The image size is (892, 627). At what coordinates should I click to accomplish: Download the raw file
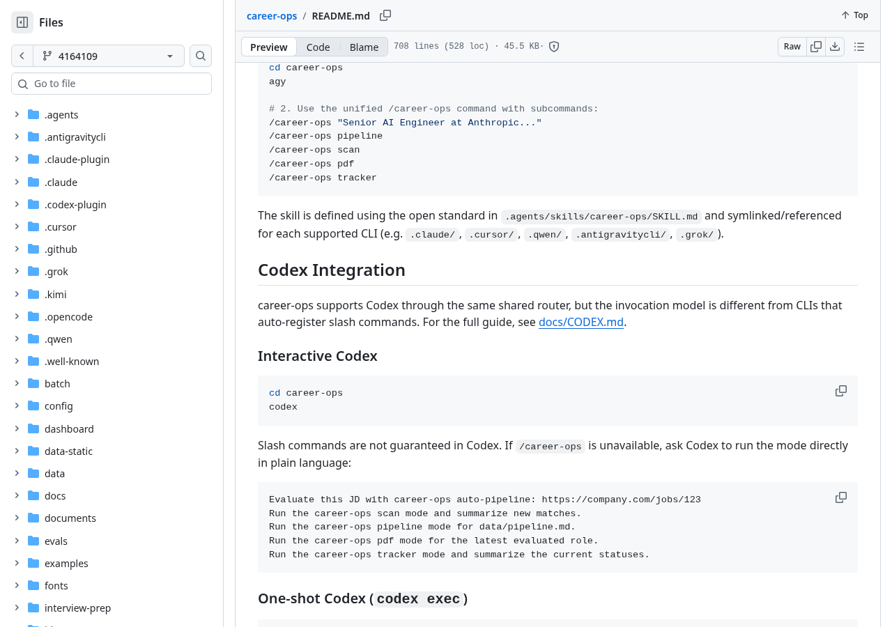click(x=835, y=47)
